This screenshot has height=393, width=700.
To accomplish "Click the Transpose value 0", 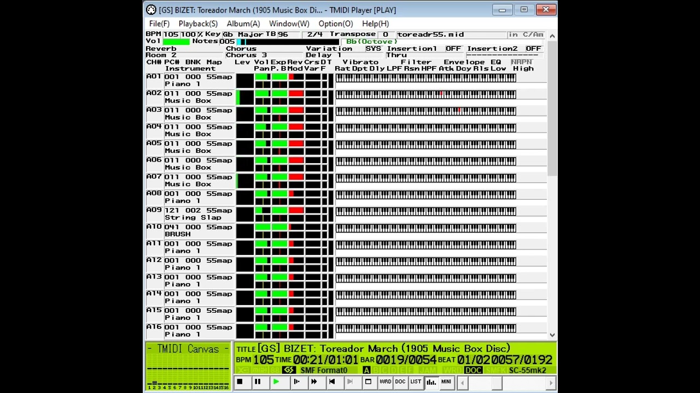I will tap(385, 34).
